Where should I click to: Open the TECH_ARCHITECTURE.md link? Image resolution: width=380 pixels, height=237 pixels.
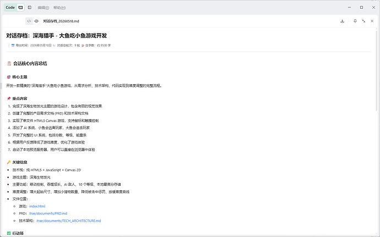68,221
